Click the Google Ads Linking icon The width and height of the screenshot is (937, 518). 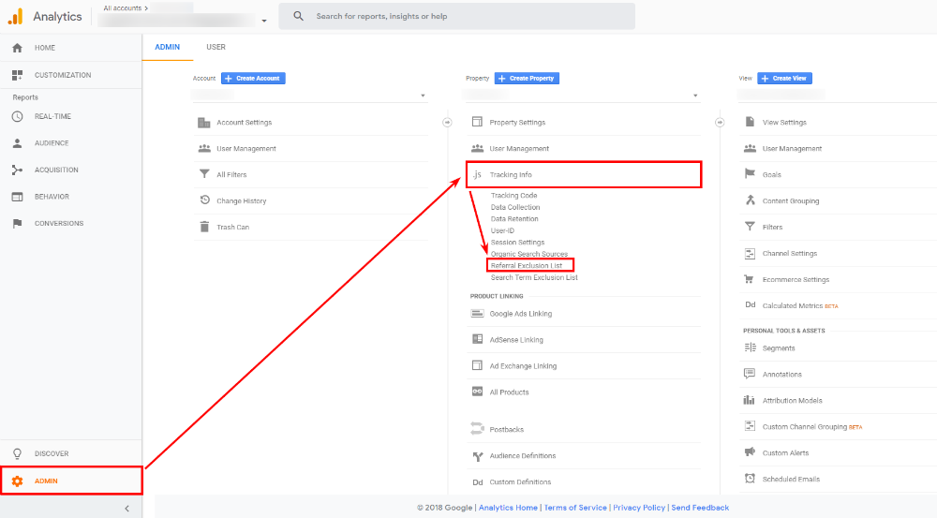tap(477, 314)
